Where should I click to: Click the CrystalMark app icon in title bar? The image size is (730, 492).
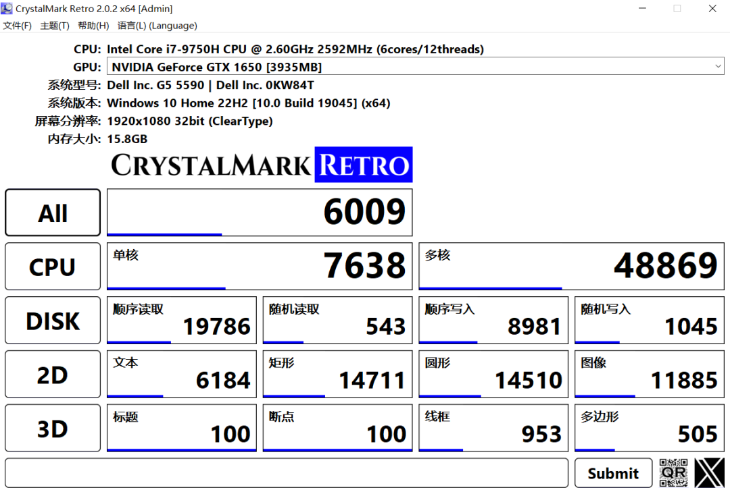tap(7, 8)
